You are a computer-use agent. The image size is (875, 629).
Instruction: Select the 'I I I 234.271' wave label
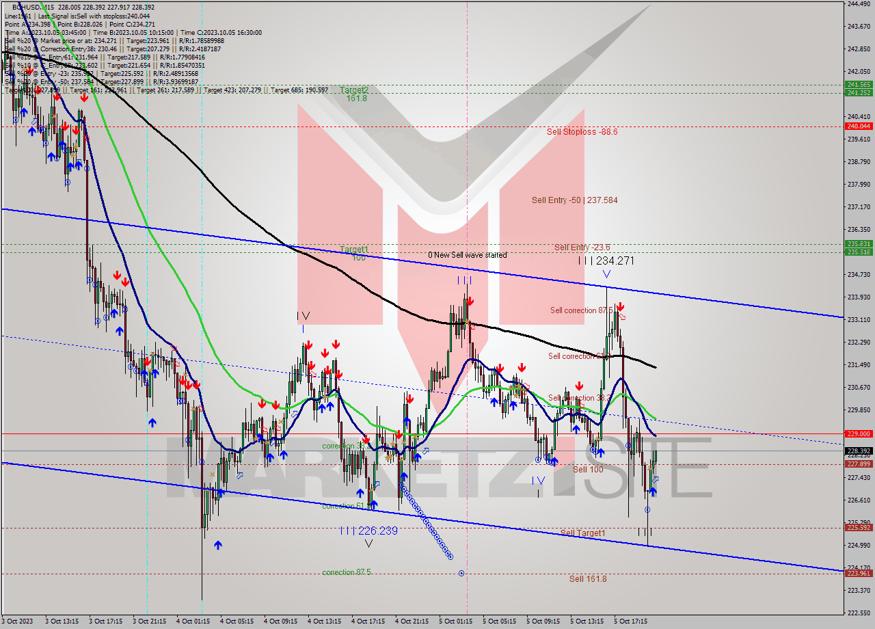point(606,260)
